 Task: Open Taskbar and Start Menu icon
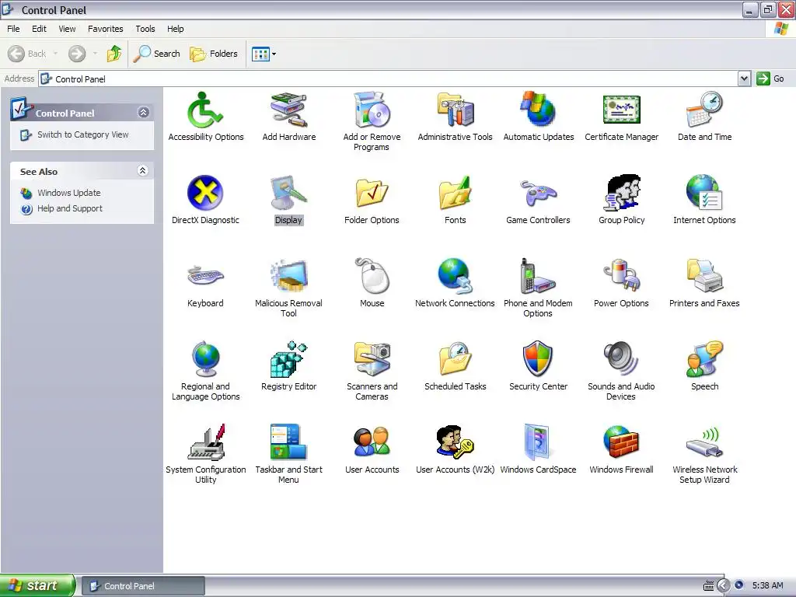(x=289, y=442)
